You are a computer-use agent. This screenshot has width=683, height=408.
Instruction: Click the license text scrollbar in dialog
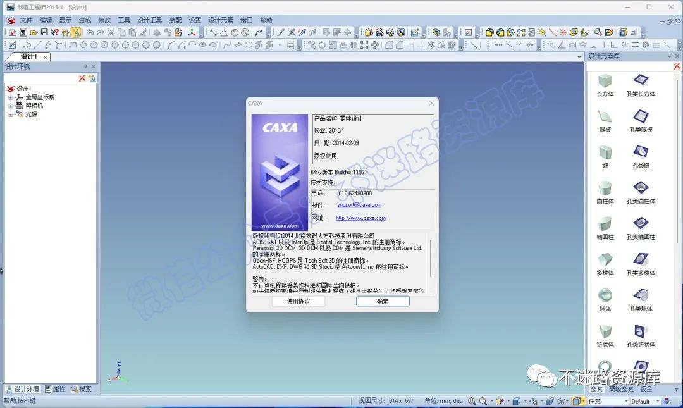(431, 259)
